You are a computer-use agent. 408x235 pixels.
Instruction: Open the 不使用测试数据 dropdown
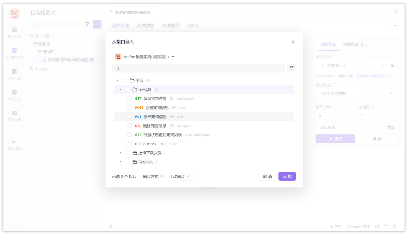(356, 93)
